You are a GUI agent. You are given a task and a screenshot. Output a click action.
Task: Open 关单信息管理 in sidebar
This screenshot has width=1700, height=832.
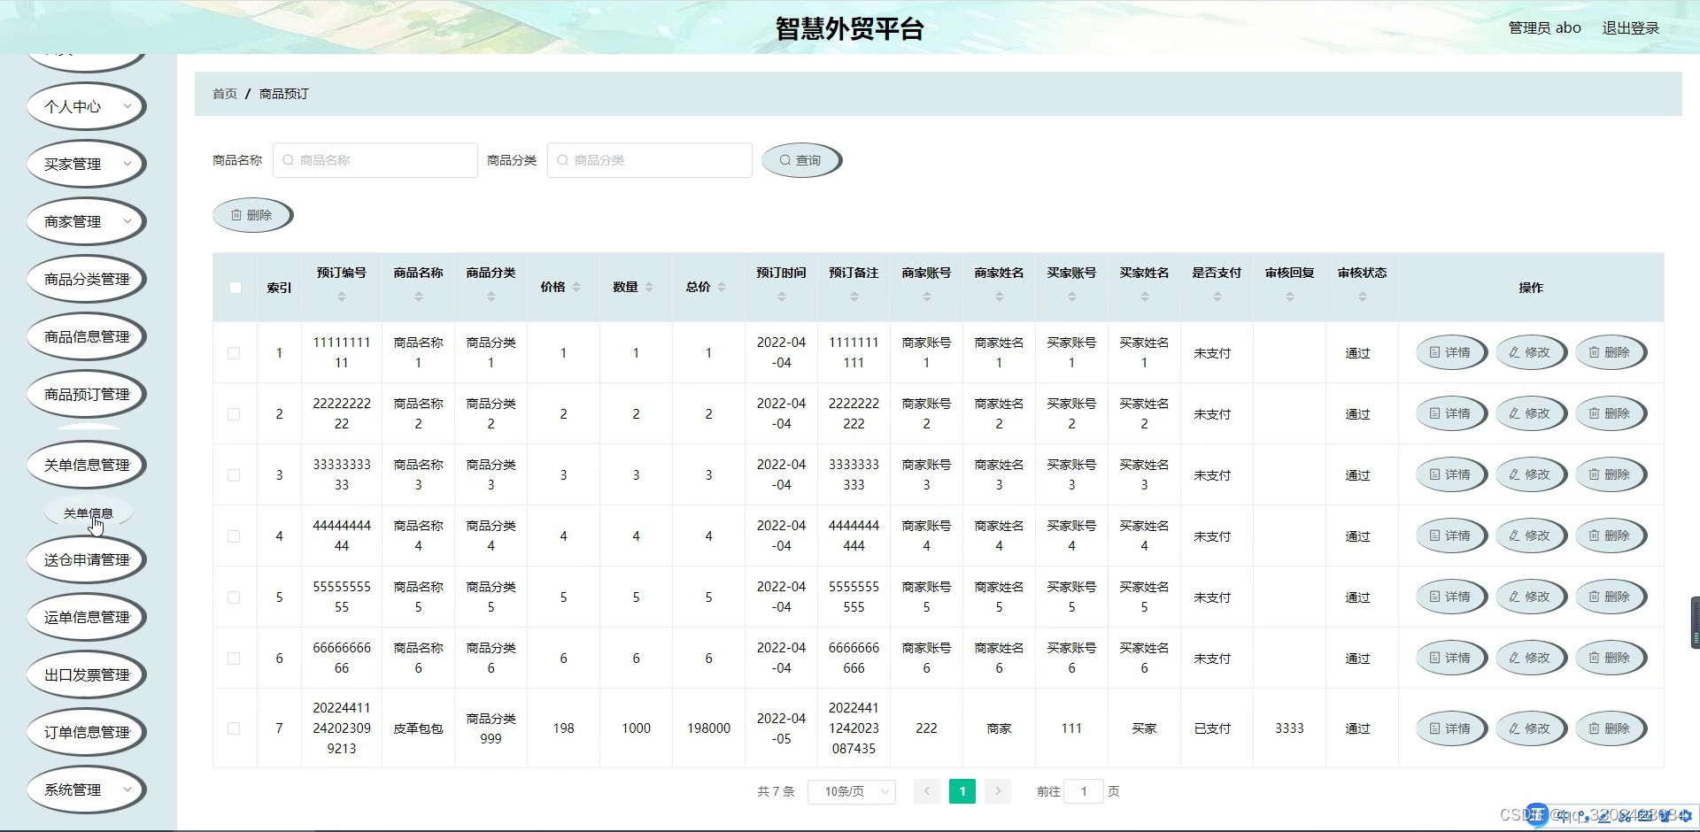(85, 465)
